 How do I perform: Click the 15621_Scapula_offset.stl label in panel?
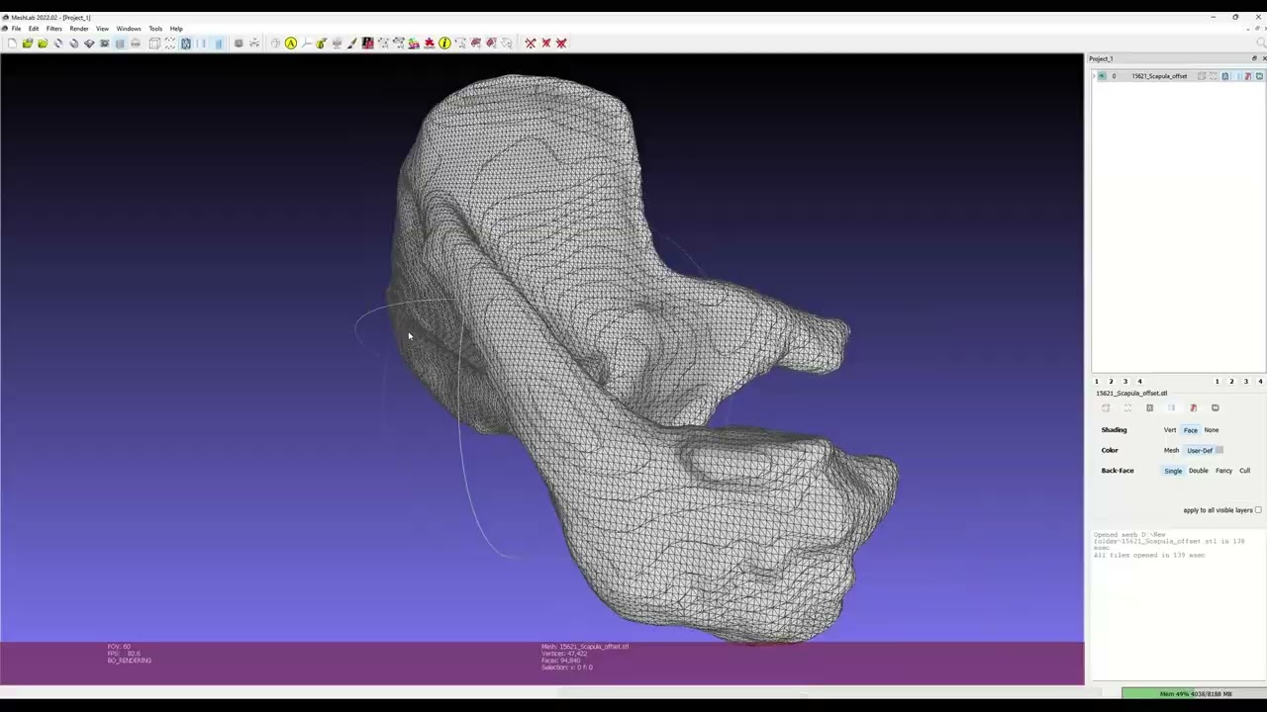pos(1131,394)
